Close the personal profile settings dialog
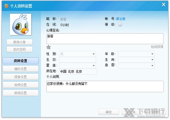This screenshot has height=120, width=170. coord(163,5)
